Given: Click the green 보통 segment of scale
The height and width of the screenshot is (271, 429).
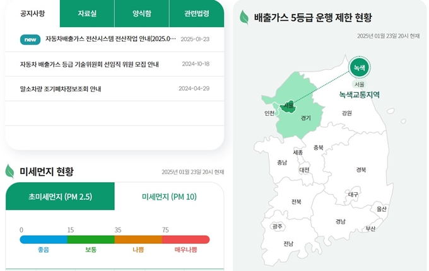Looking at the screenshot, I should 91,239.
